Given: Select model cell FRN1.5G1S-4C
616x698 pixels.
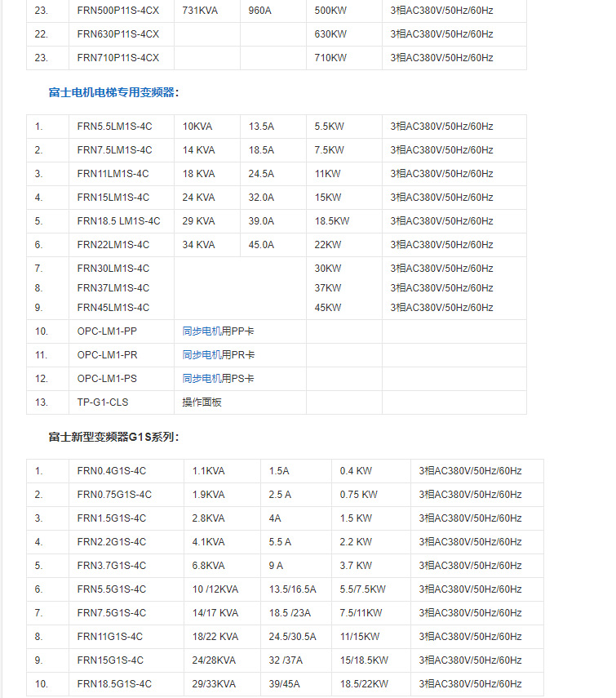Looking at the screenshot, I should coord(126,518).
